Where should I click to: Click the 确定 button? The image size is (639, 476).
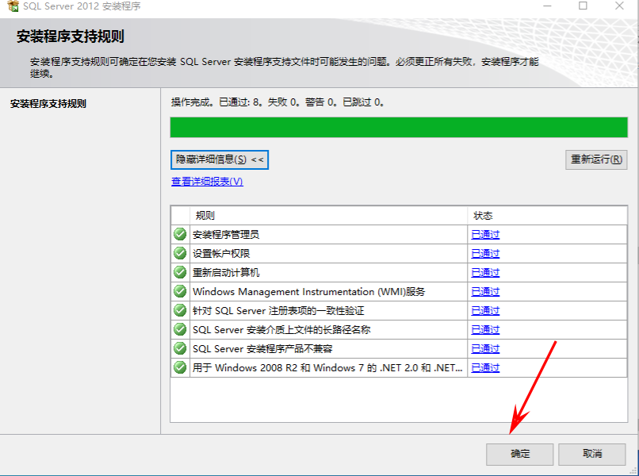coord(519,454)
